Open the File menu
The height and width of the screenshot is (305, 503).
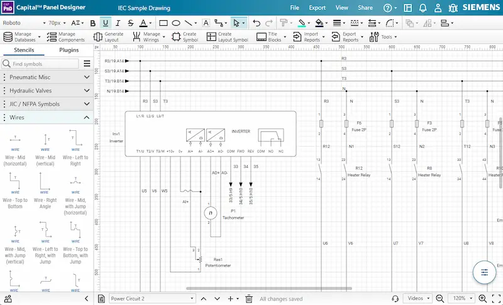click(294, 8)
